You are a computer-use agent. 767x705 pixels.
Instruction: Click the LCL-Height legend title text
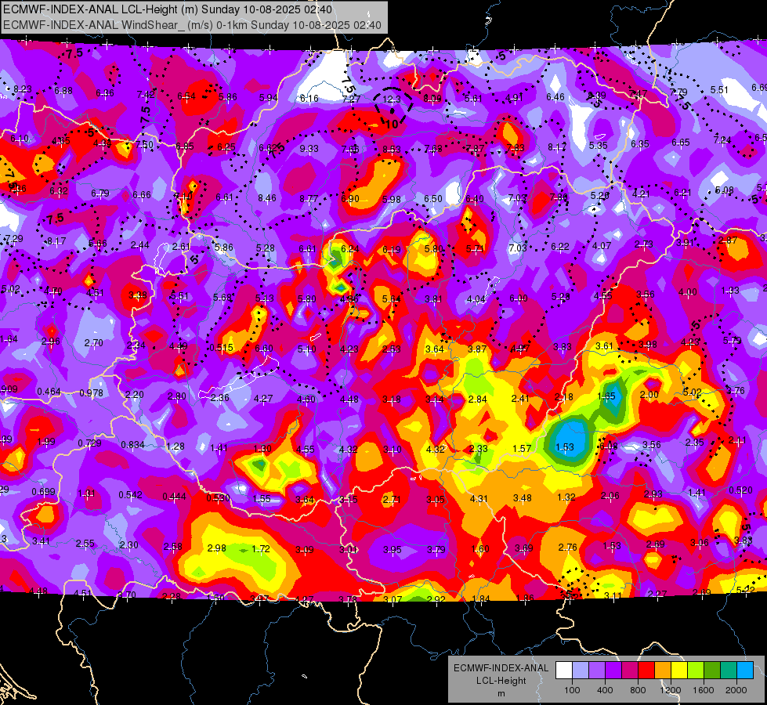pyautogui.click(x=501, y=681)
